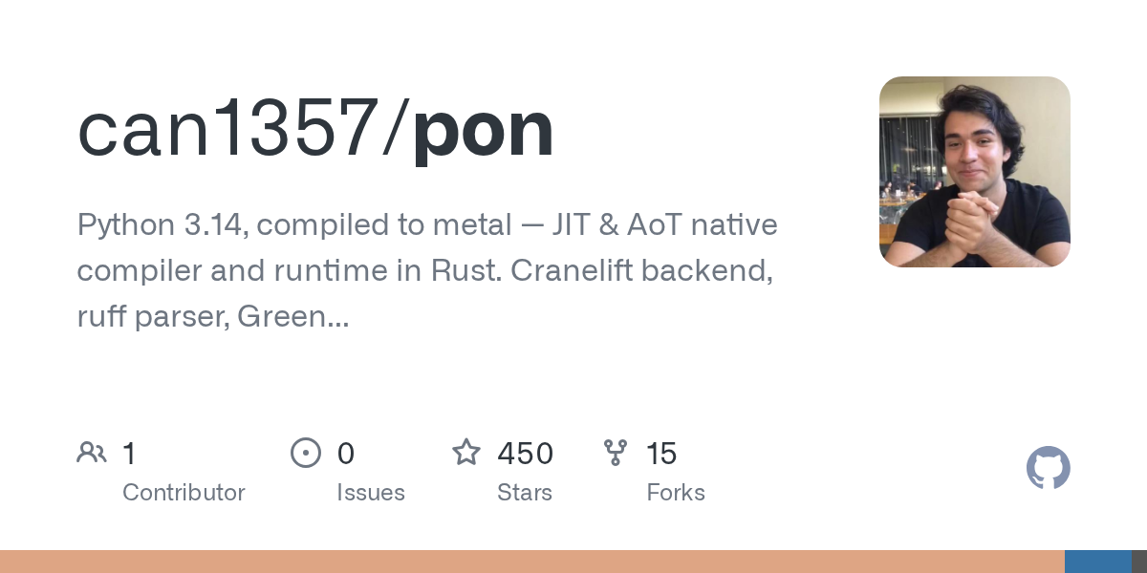
Task: Click the '450' stars count
Action: (525, 454)
